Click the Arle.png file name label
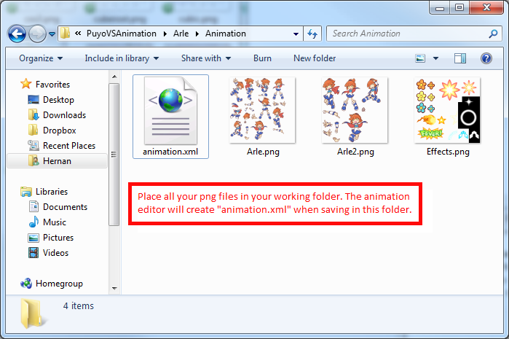This screenshot has width=509, height=339. (263, 152)
